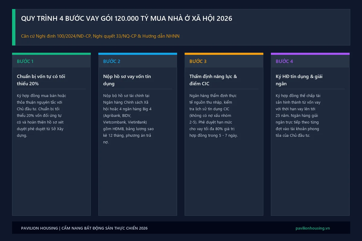The width and height of the screenshot is (362, 241).
Task: Click heading 'Thẩm định năng lực & điểm CIC'
Action: [x=213, y=80]
